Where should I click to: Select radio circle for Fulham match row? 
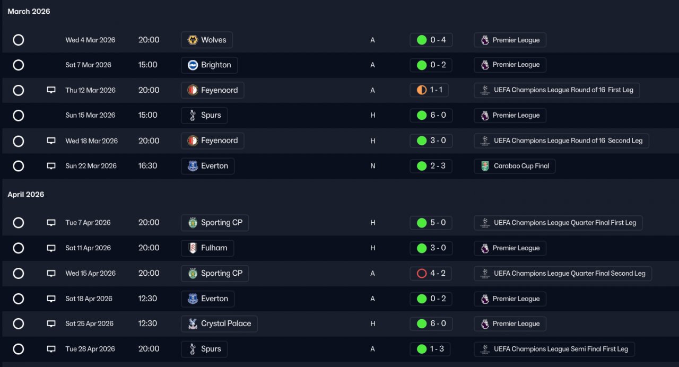point(19,248)
